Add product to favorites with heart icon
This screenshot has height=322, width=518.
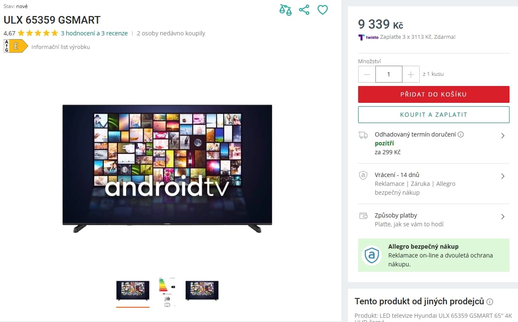click(x=323, y=10)
